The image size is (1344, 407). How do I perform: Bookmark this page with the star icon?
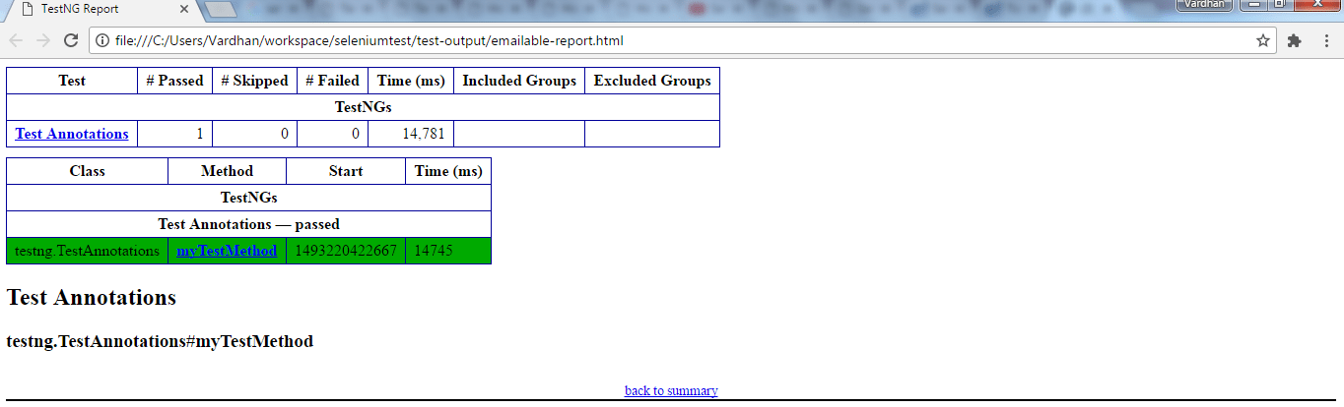[1262, 40]
